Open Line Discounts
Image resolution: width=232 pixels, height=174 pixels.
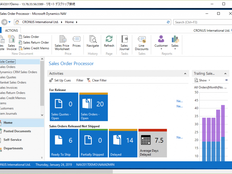click(x=142, y=43)
